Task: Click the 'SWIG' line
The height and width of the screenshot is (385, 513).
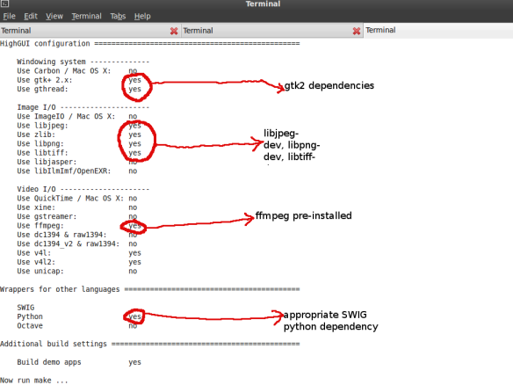Action: tap(25, 308)
